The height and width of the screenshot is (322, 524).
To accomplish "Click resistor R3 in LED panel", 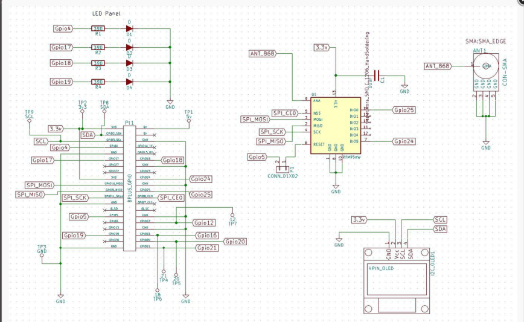I will pyautogui.click(x=97, y=63).
